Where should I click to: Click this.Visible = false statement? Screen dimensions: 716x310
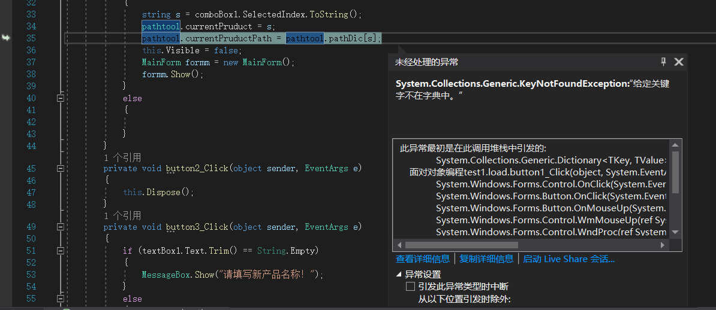tap(192, 50)
